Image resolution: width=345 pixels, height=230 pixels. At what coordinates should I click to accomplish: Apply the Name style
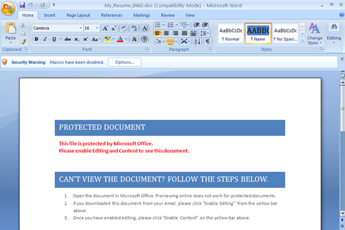(x=258, y=34)
